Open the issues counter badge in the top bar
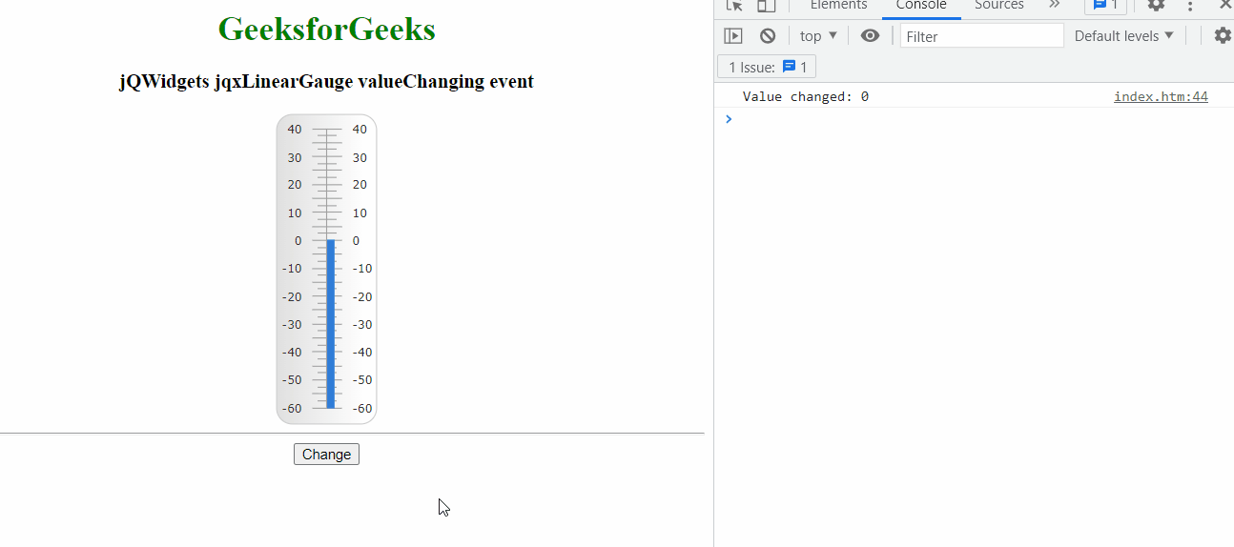 1105,6
